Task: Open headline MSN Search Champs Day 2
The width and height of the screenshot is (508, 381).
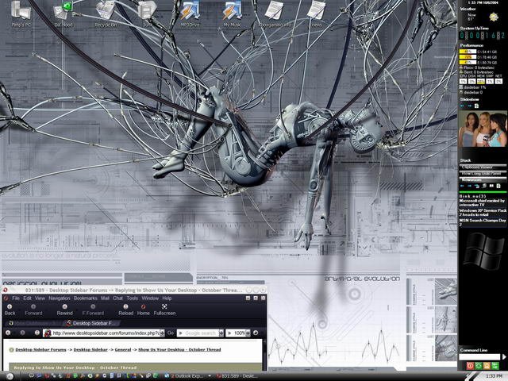Action: (x=483, y=222)
